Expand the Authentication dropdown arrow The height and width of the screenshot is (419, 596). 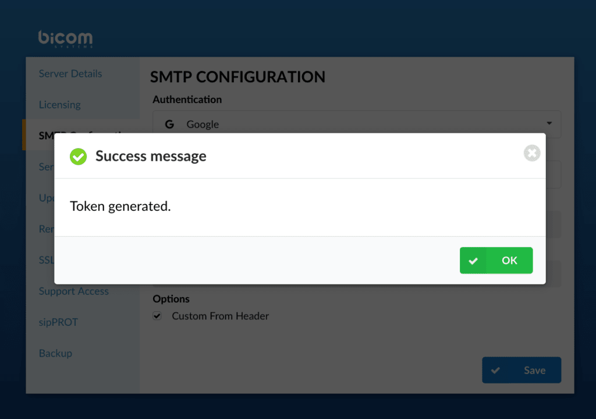pos(549,124)
